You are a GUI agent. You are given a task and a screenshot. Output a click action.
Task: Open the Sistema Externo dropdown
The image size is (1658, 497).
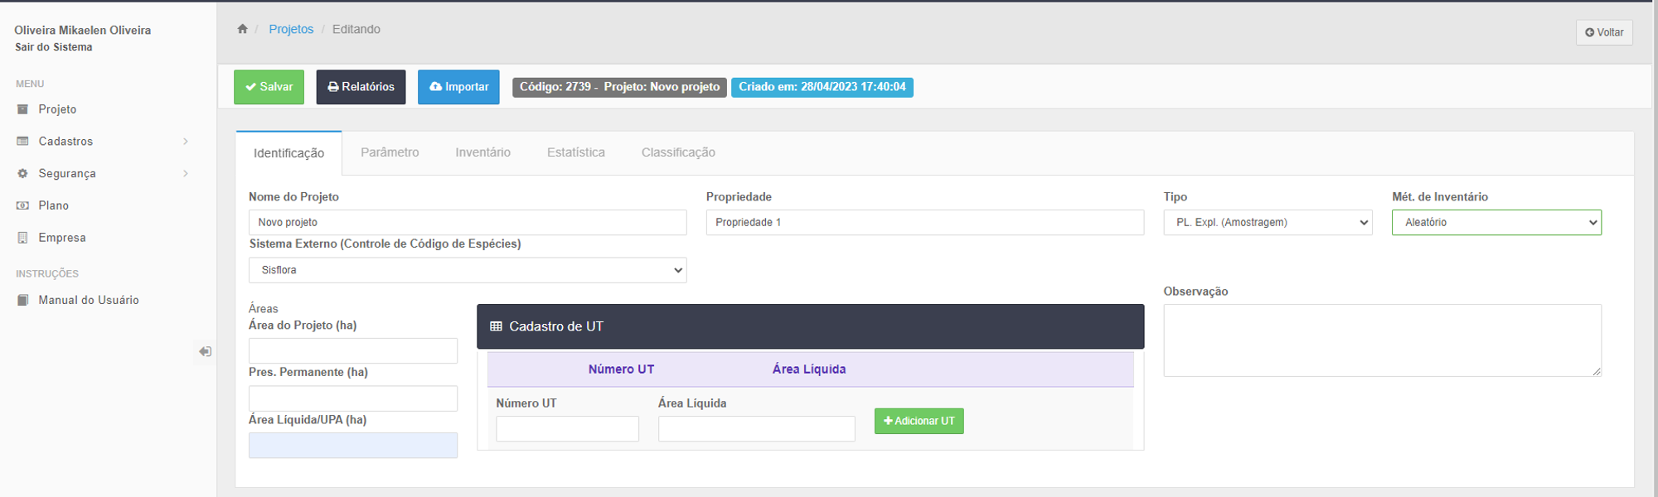[467, 270]
